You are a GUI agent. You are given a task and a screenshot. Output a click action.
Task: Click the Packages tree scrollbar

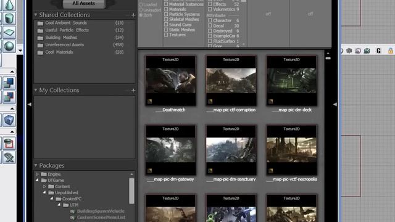point(131,191)
